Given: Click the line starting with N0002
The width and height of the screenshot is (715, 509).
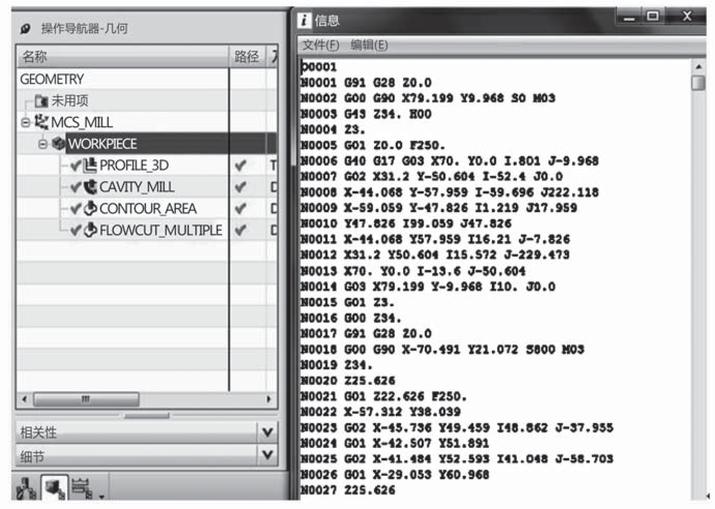Looking at the screenshot, I should tap(428, 98).
